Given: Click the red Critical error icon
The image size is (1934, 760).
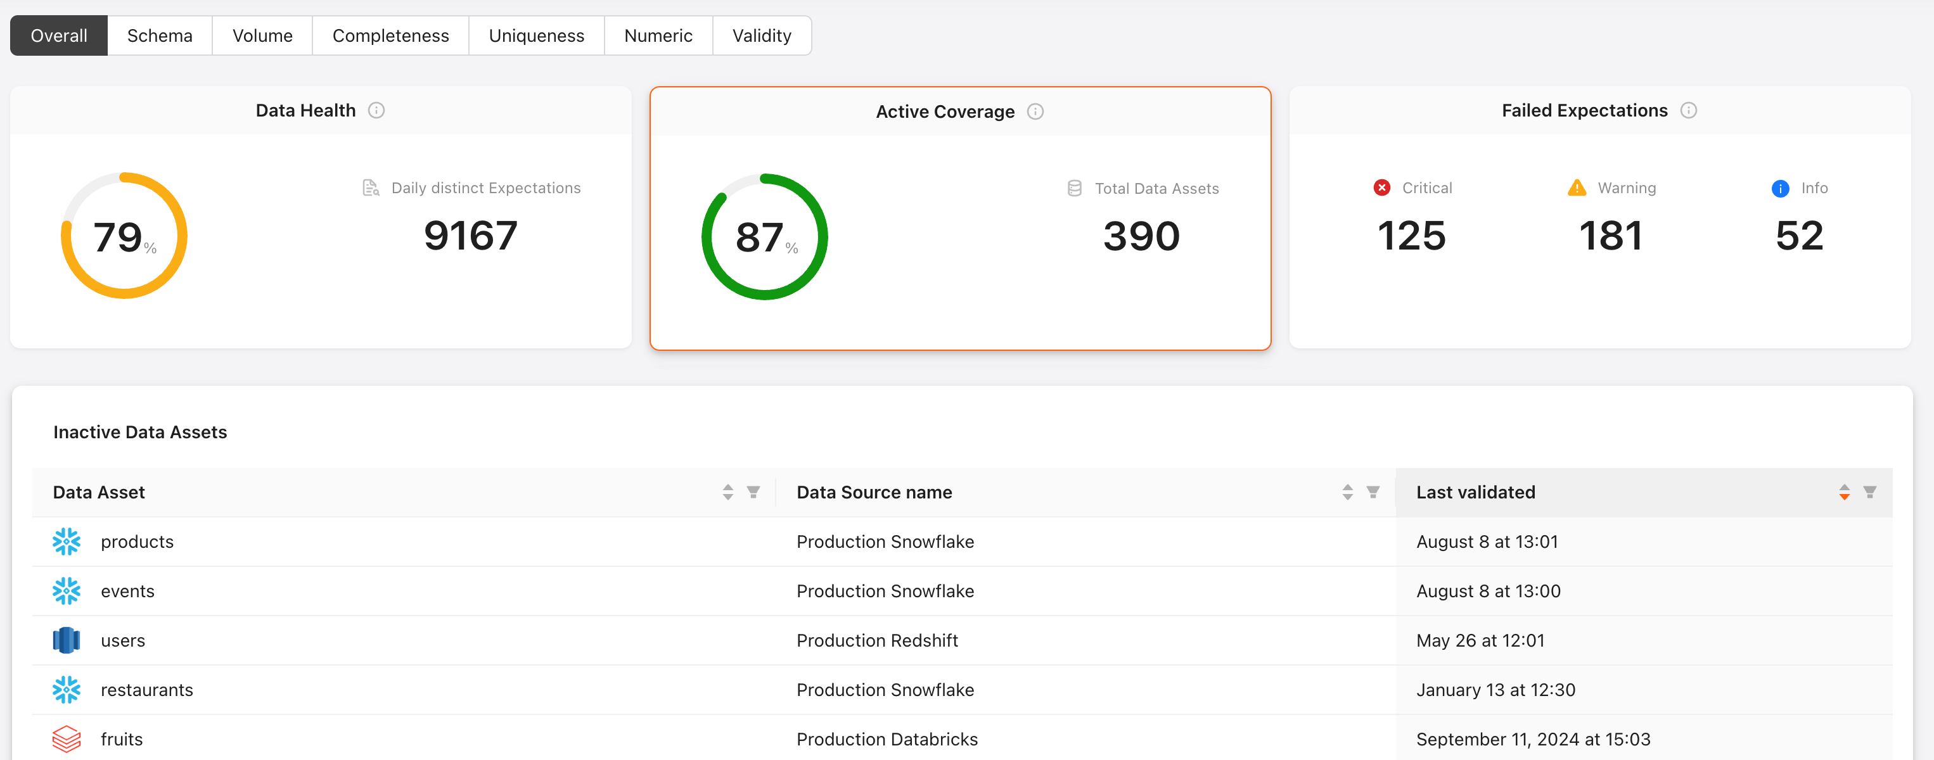Looking at the screenshot, I should point(1381,187).
